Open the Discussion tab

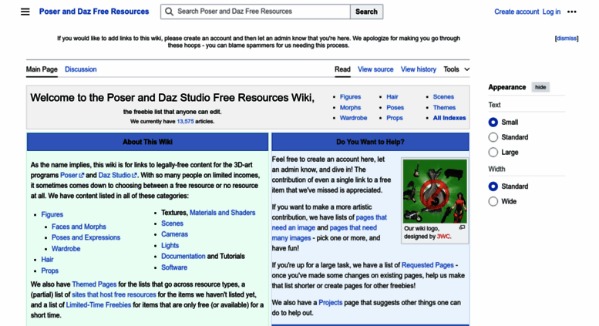pos(81,69)
